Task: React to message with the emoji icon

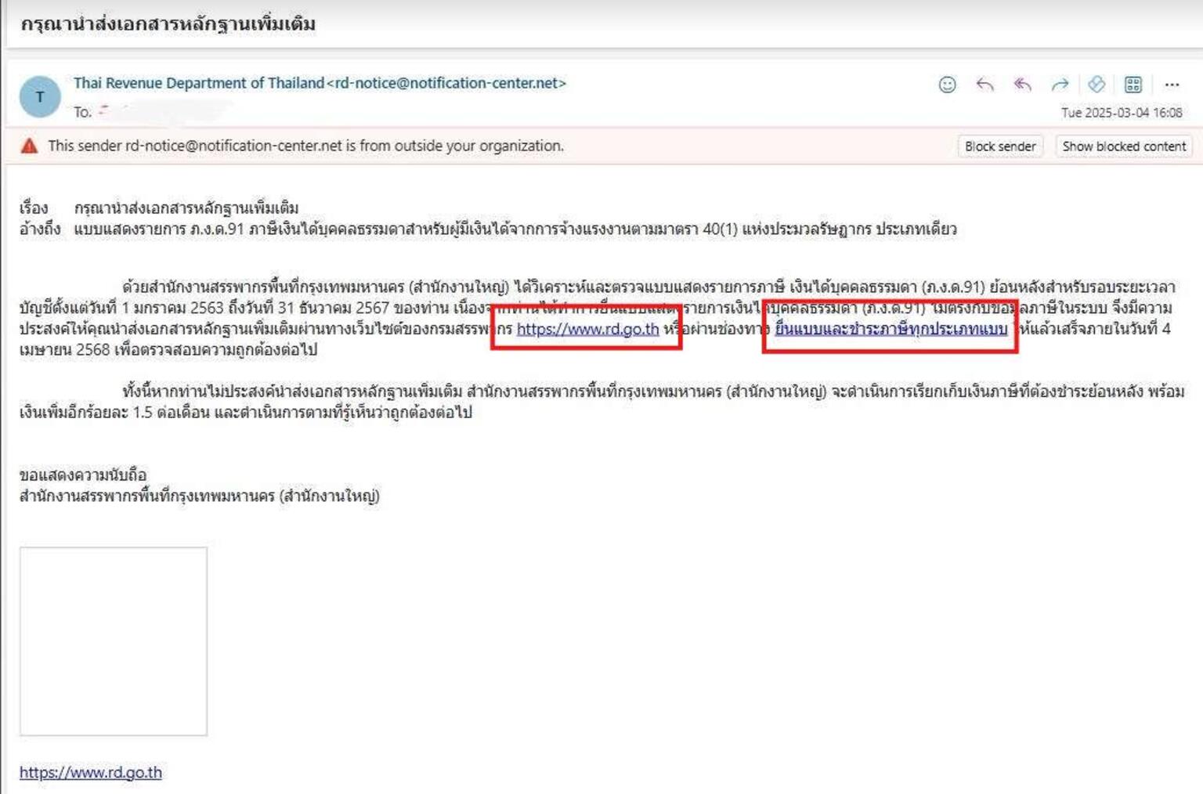Action: 947,85
